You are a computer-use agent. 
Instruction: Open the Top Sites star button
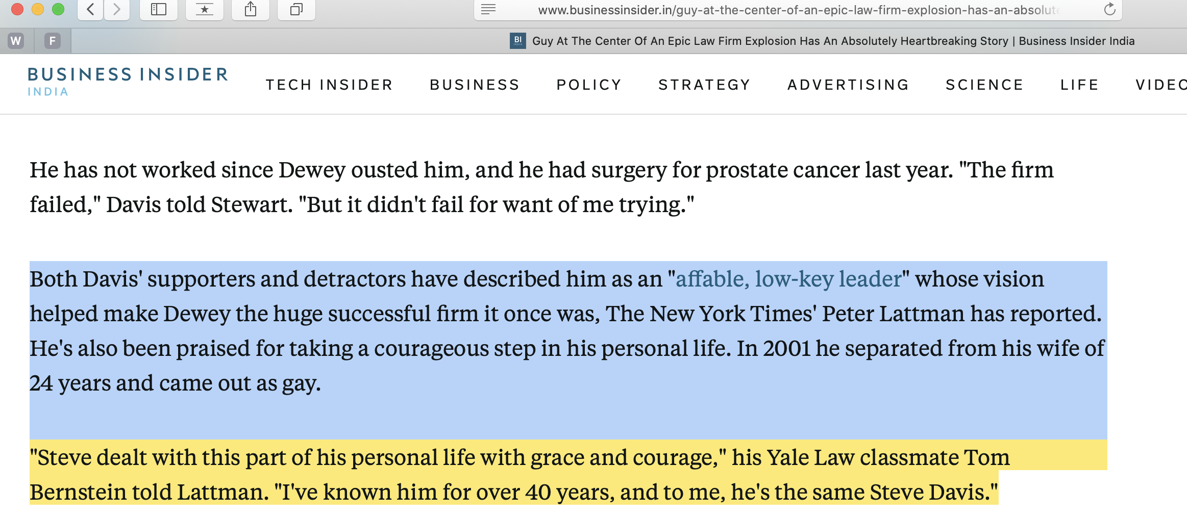click(205, 9)
